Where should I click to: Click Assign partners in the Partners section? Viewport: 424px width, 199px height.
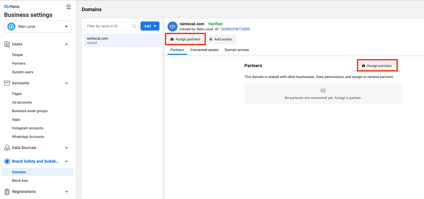coord(377,66)
